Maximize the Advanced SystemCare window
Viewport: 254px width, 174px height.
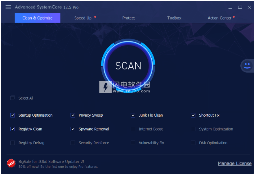tap(240, 7)
